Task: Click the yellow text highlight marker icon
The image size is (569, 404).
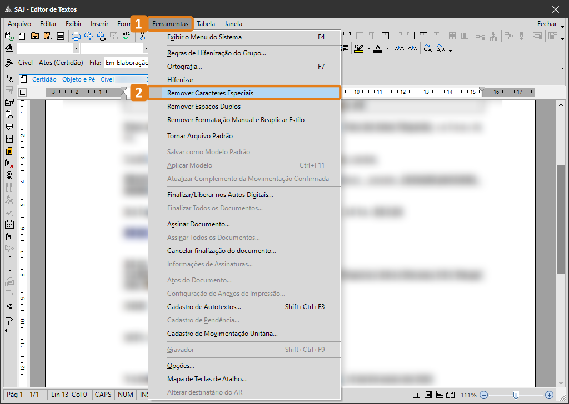Action: coord(358,48)
